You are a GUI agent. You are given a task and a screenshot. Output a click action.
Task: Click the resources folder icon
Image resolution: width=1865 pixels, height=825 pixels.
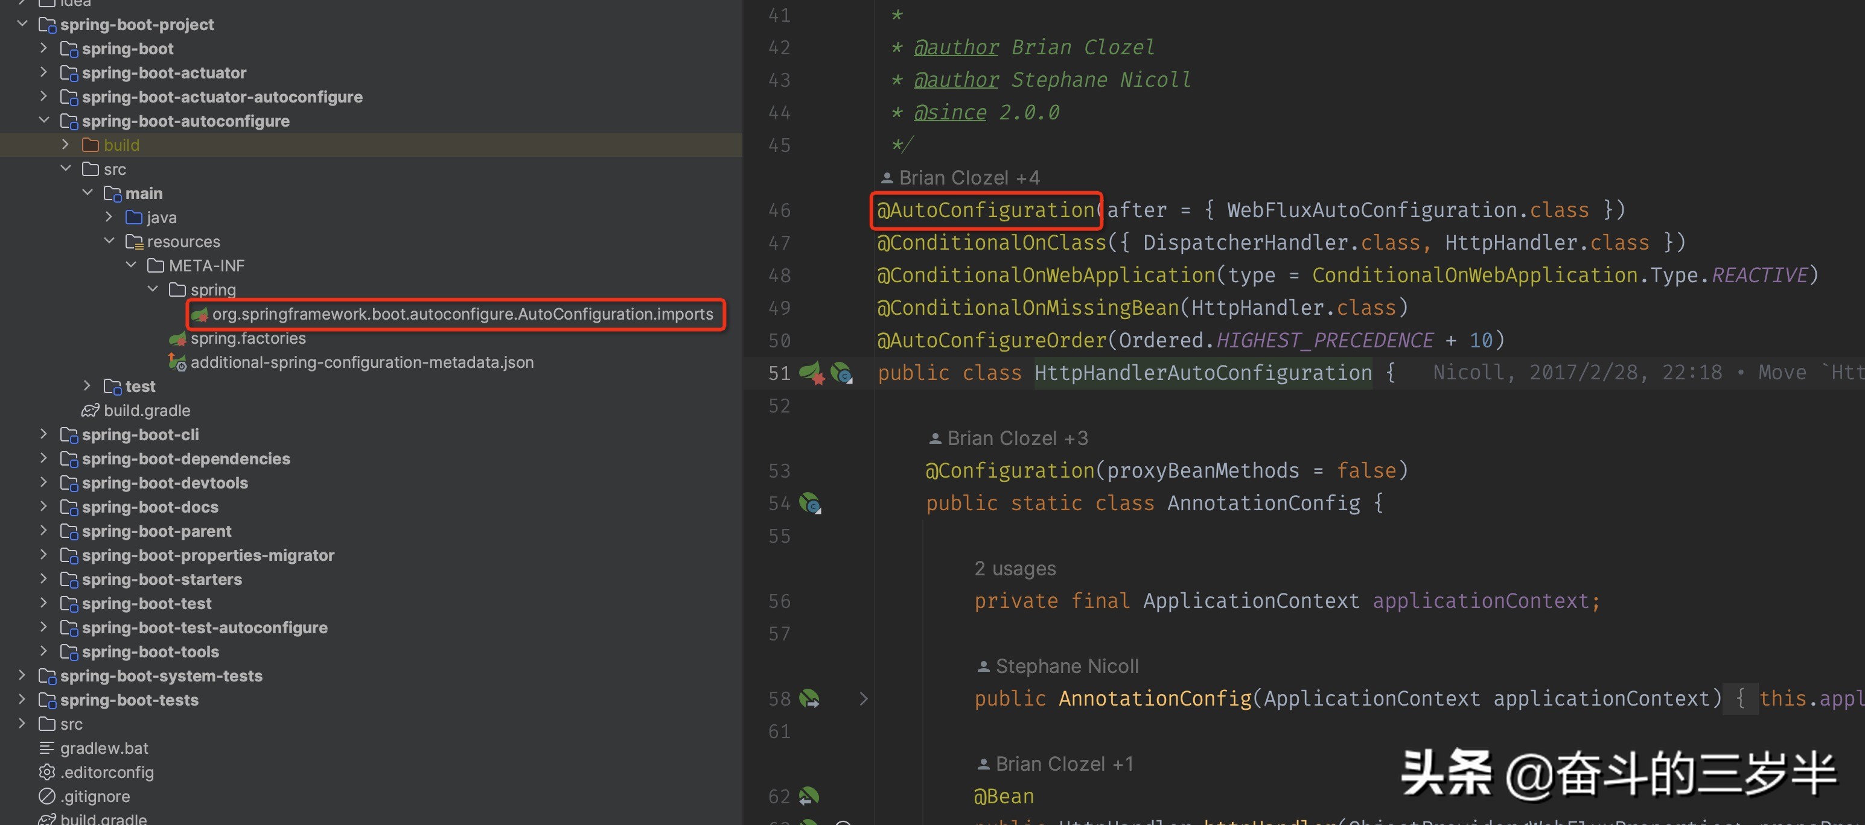[134, 242]
